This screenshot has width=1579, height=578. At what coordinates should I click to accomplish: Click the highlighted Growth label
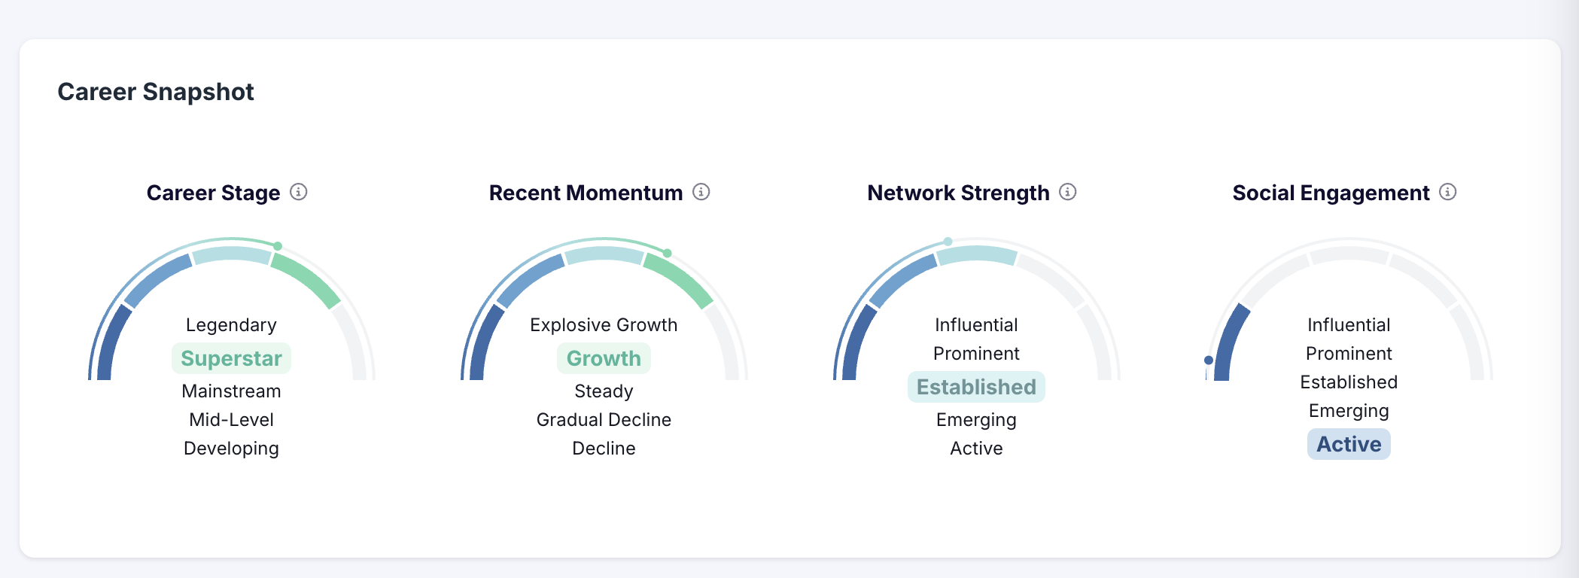[604, 358]
